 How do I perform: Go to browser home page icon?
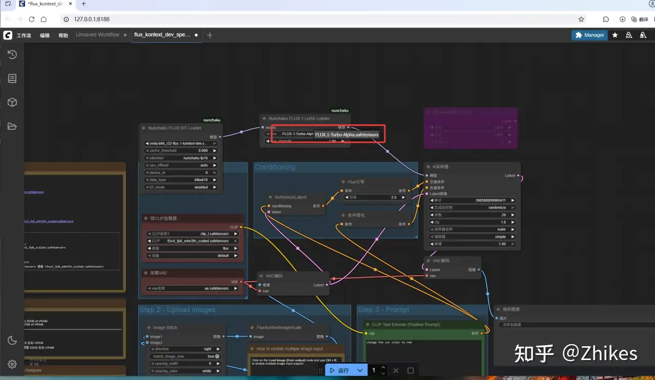coord(44,19)
